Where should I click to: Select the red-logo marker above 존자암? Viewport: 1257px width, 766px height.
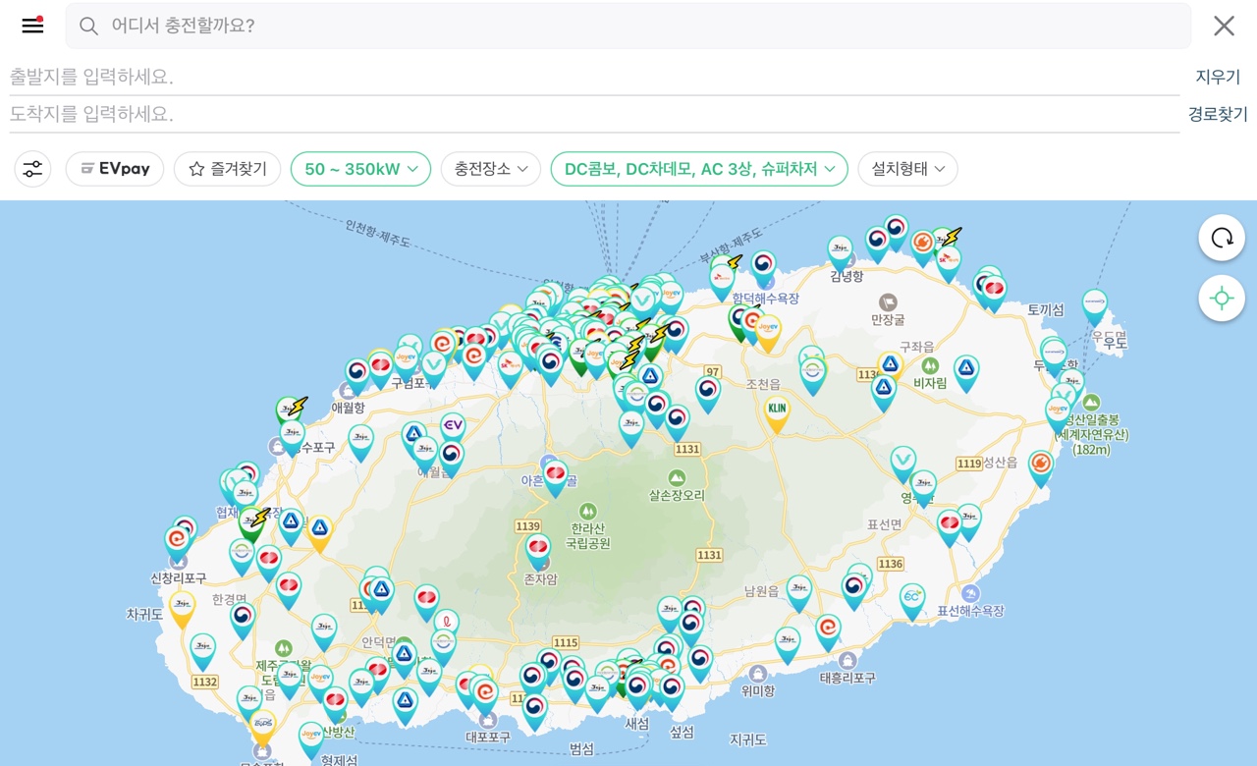[x=538, y=550]
